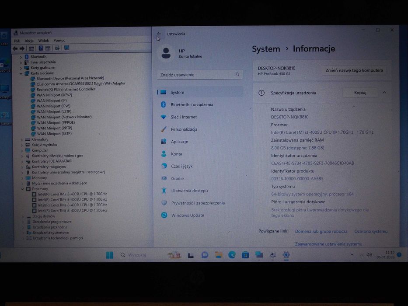Open Bluetooth i urządzenia settings page
This screenshot has height=306, width=408.
200,104
